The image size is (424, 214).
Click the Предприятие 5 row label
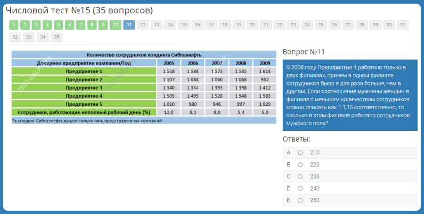click(84, 104)
